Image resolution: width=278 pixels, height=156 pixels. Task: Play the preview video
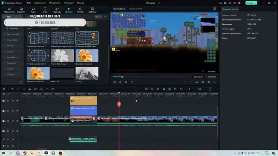click(126, 82)
